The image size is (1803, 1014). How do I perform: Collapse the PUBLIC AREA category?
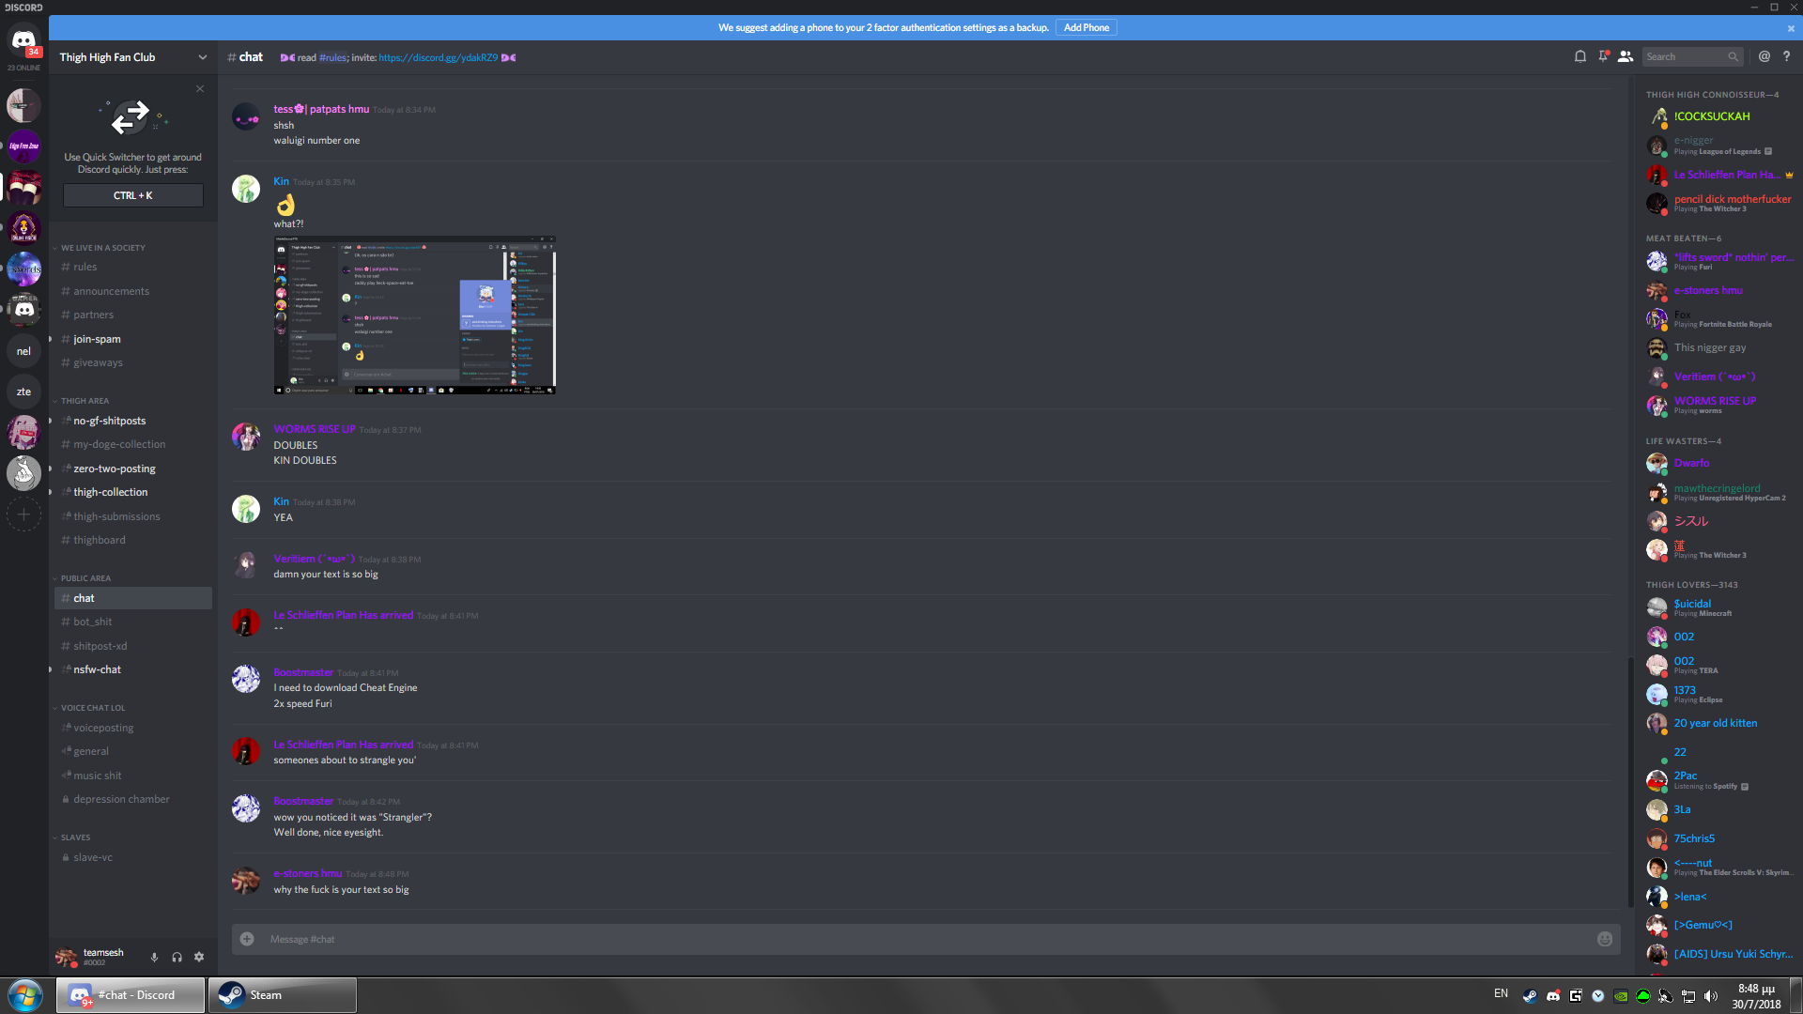pos(85,578)
